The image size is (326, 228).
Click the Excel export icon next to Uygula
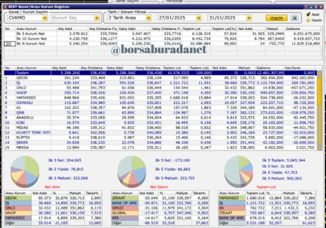[x=295, y=18]
